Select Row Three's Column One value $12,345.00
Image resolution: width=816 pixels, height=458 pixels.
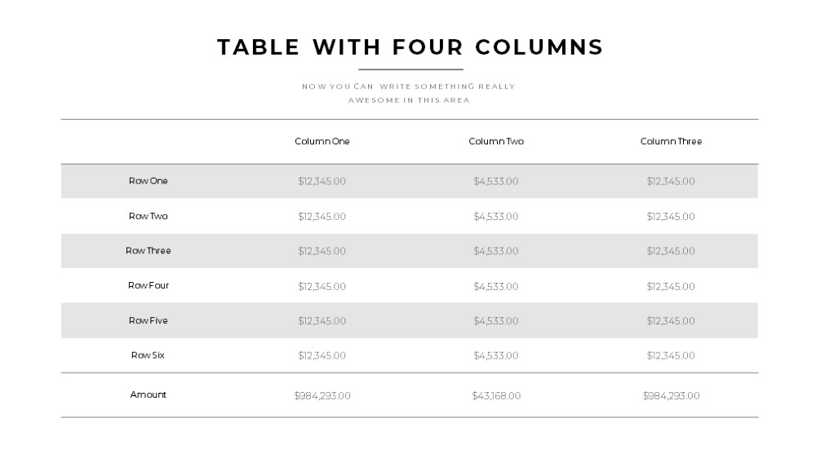pos(322,251)
